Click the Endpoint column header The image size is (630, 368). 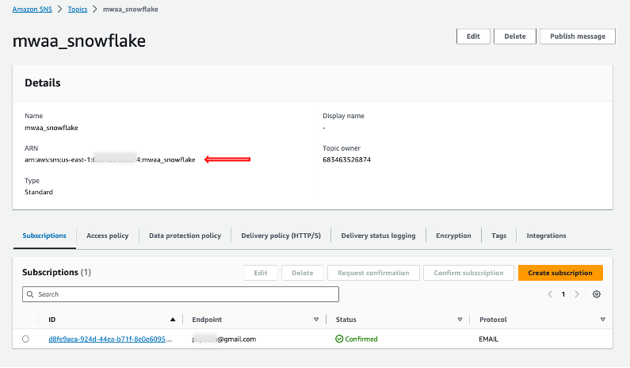pos(207,320)
